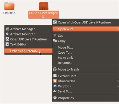Viewport: 119px width, 104px height.
Task: Click the Extract Here archive icon
Action: (55, 76)
